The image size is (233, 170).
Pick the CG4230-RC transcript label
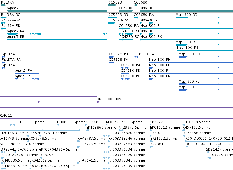tap(129, 37)
